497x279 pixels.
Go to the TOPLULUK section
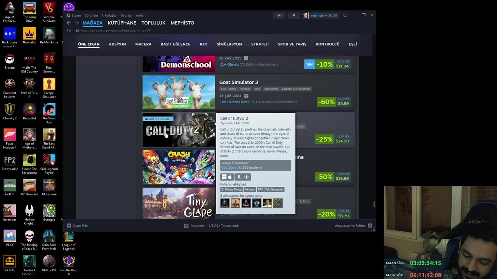[153, 23]
